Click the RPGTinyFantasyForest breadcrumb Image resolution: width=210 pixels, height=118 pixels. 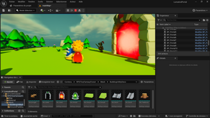tap(86, 82)
